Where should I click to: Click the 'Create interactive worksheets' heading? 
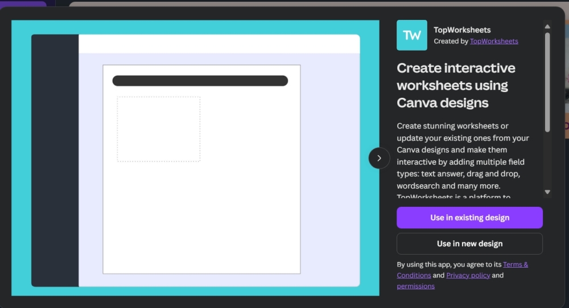tap(456, 85)
